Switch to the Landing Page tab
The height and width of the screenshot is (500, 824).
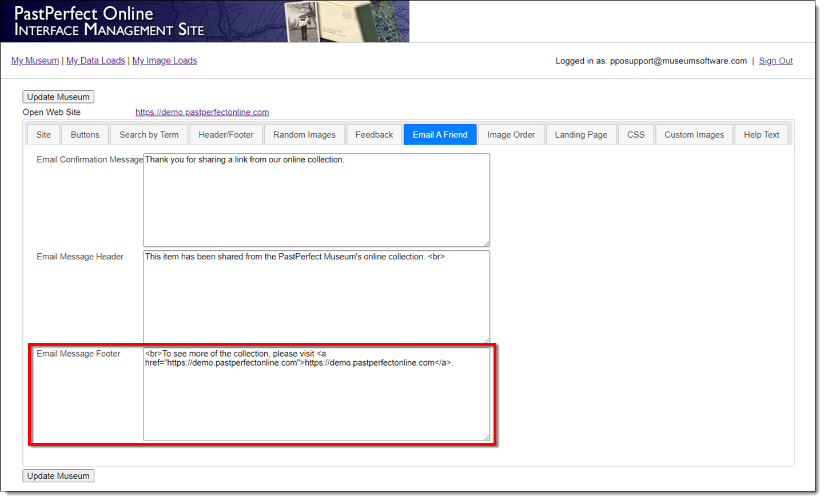pyautogui.click(x=580, y=135)
